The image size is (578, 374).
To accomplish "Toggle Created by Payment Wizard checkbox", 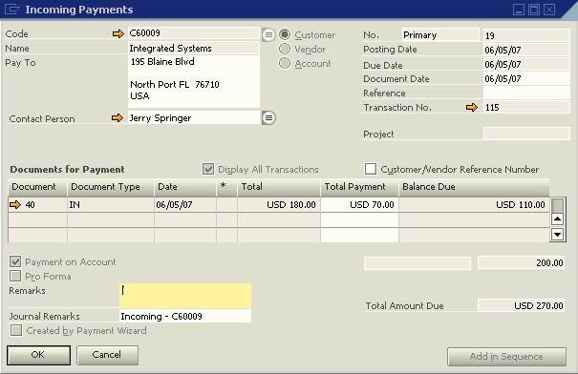I will 16,330.
